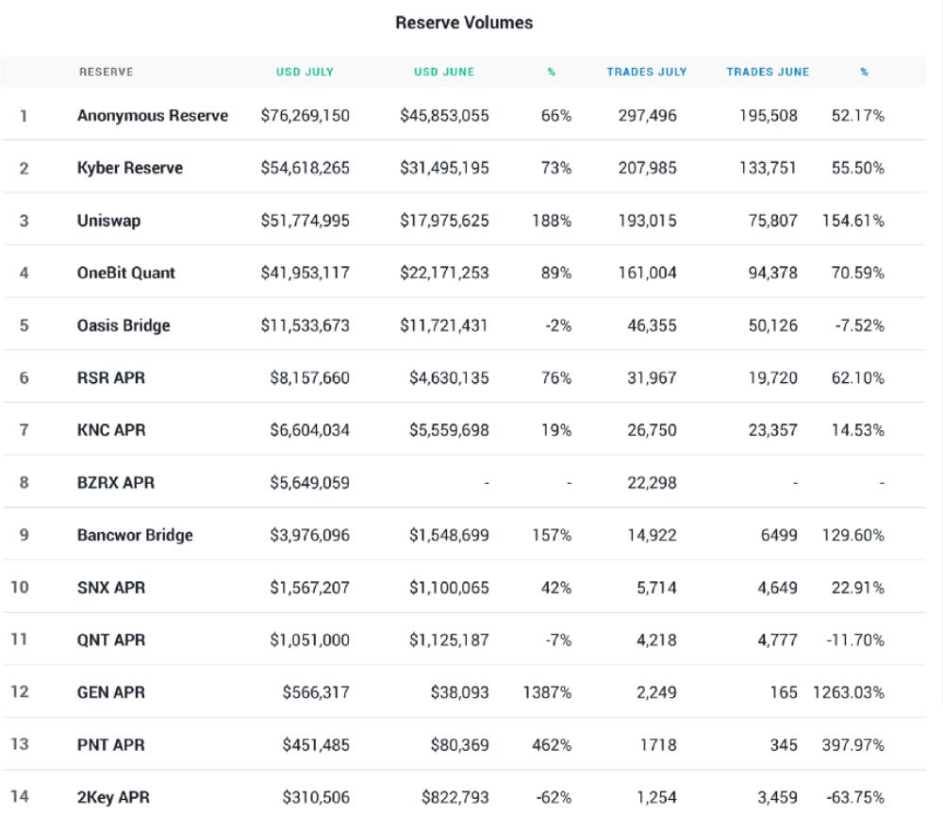Select the value "$51,774,995"

click(305, 221)
